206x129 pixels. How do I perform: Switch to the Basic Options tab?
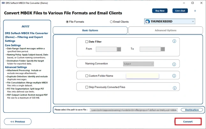click(x=90, y=30)
